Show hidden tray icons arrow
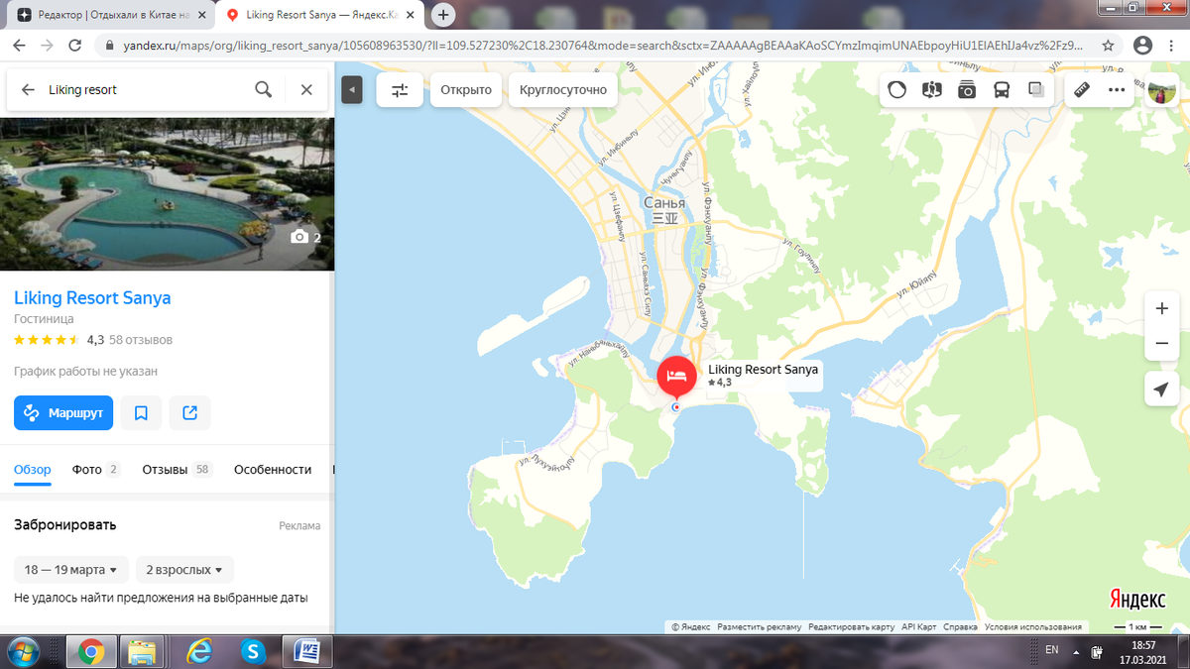The width and height of the screenshot is (1190, 669). point(1077,651)
